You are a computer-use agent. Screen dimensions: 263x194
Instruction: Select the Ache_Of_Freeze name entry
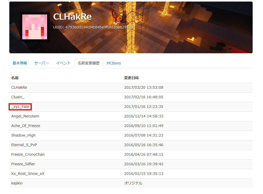pos(26,126)
